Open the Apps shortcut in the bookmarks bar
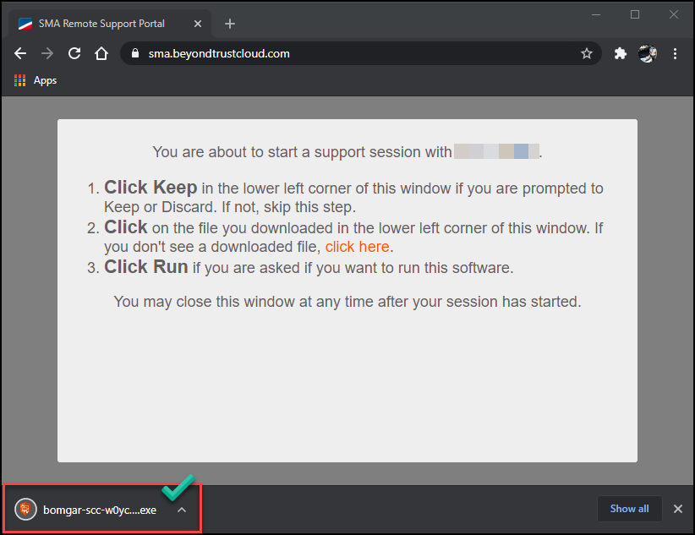This screenshot has height=535, width=695. point(35,79)
